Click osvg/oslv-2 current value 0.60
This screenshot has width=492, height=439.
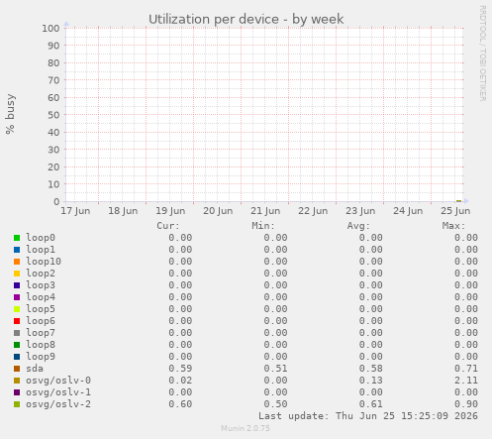[180, 404]
